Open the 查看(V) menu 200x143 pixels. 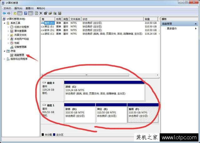click(x=29, y=8)
